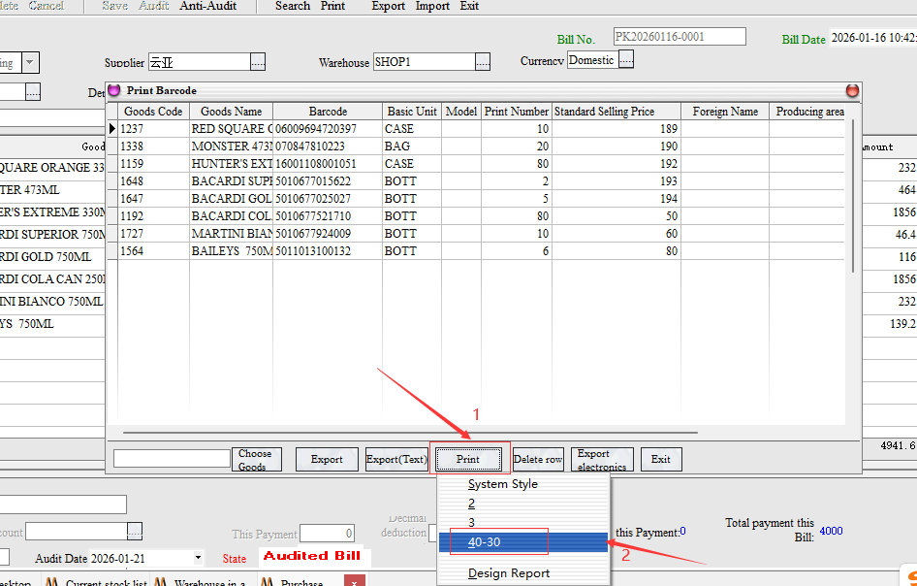This screenshot has height=586, width=917.
Task: Click the Warehouse in tab icon
Action: point(160,582)
